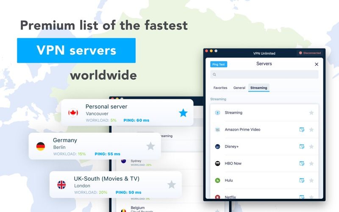The image size is (339, 212).
Task: Click the Disney+ logo icon
Action: pyautogui.click(x=217, y=146)
